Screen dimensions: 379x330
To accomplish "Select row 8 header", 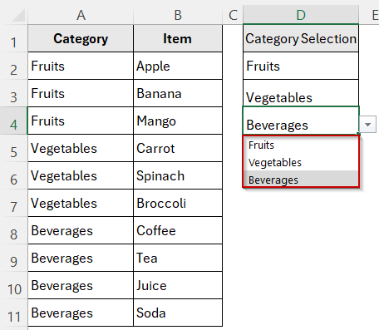I will click(13, 231).
